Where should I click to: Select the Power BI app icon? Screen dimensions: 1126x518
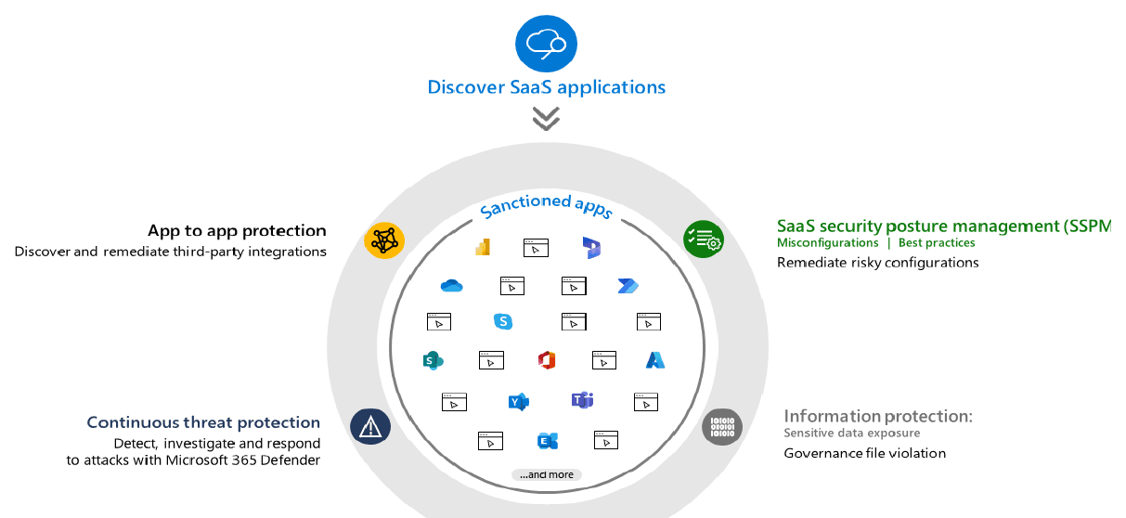(x=483, y=248)
